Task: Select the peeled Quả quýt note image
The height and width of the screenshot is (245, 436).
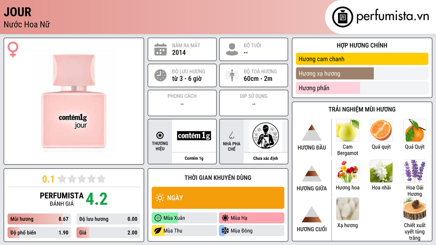Action: coord(381,131)
